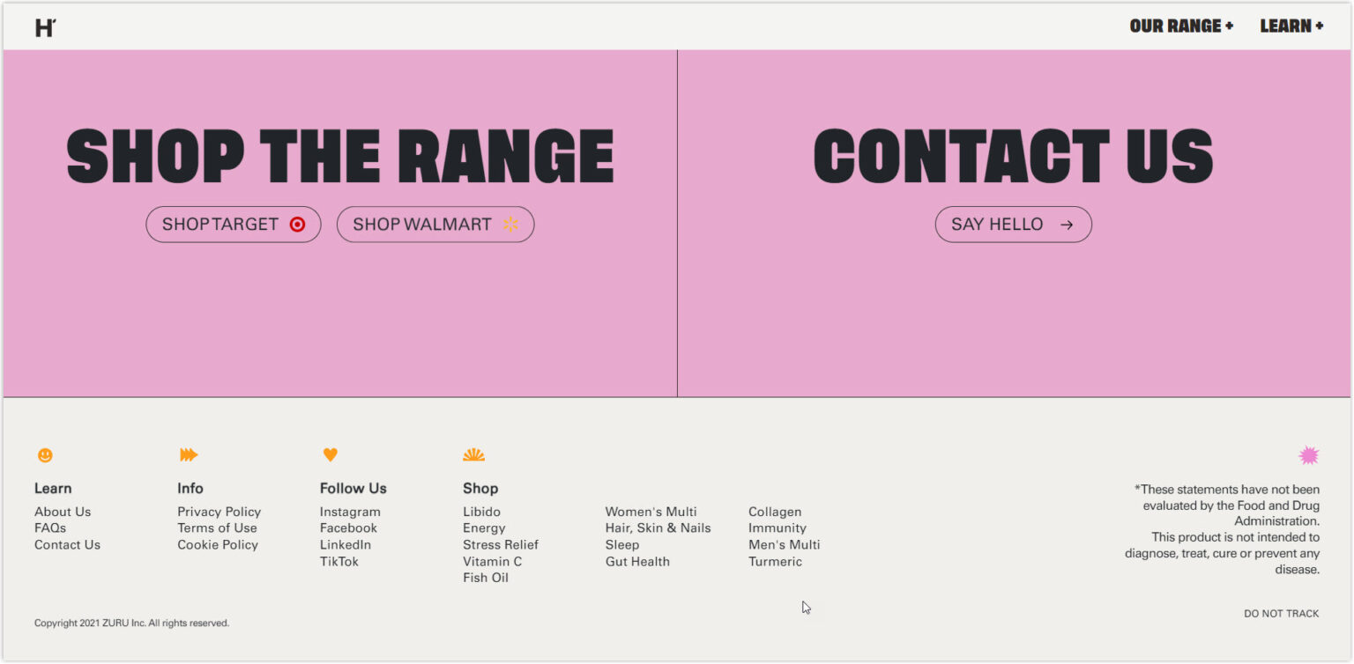This screenshot has height=664, width=1354.
Task: Click the sunburst icon above Shop
Action: pyautogui.click(x=473, y=454)
